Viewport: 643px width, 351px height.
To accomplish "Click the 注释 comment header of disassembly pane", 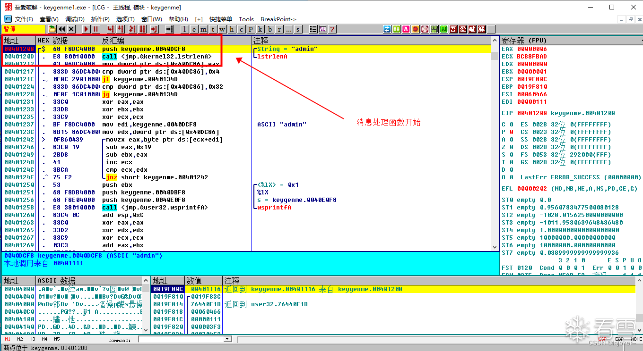I will coord(371,41).
